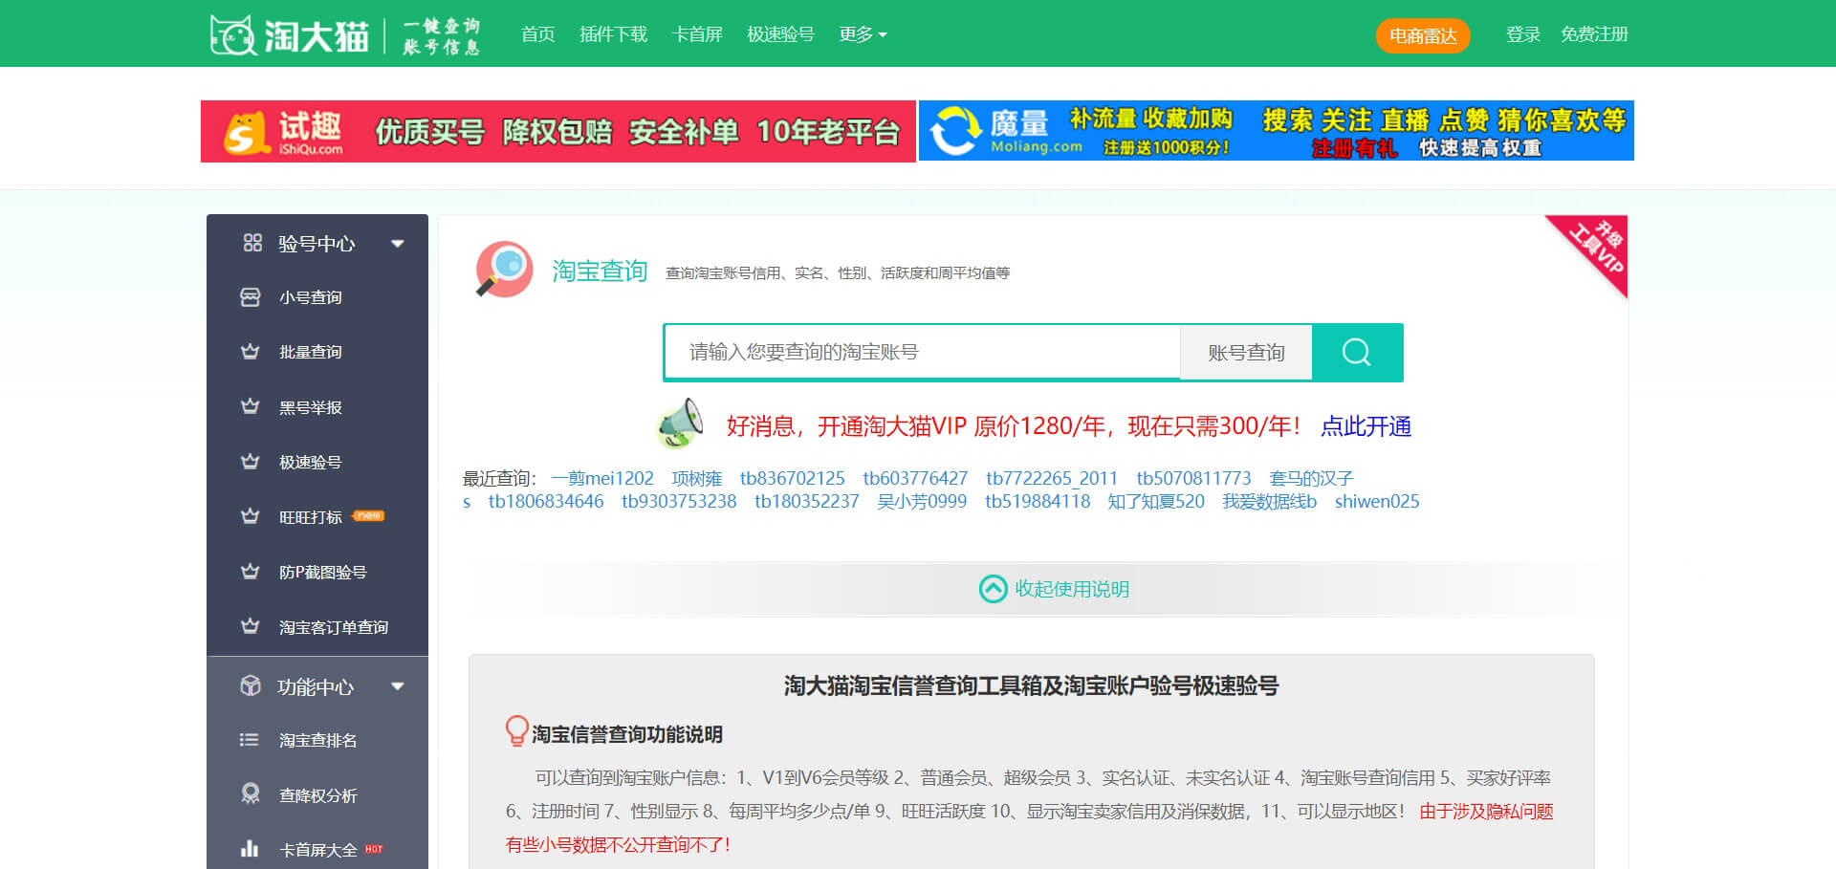Open the 更多 dropdown menu
The height and width of the screenshot is (869, 1836).
[863, 34]
